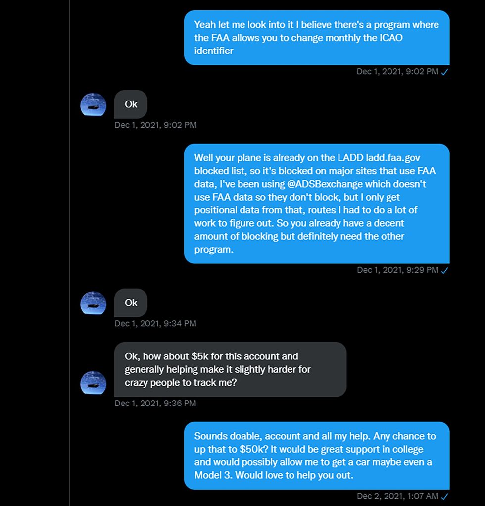Click the Dec 1, 9:02 PM timestamp under "Ok"
The image size is (485, 506).
pos(155,125)
